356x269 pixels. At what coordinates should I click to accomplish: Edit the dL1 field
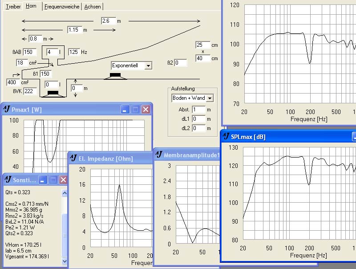coord(198,119)
